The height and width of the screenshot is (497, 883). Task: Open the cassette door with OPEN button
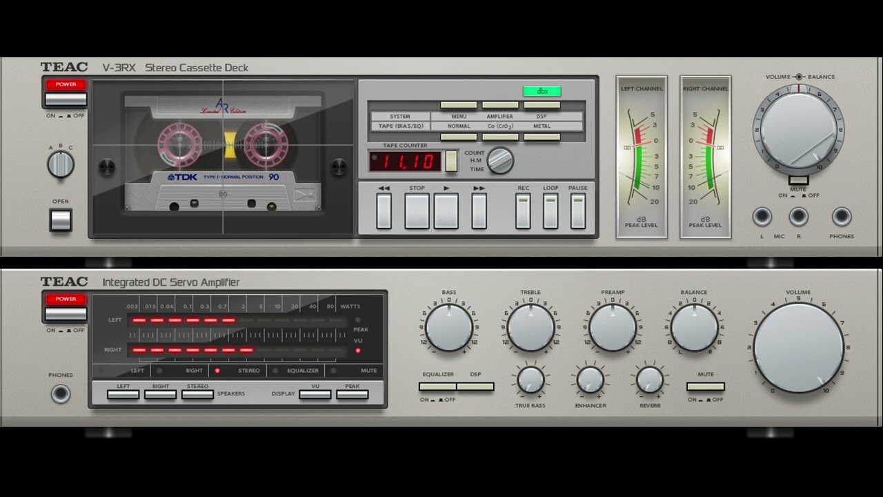(61, 220)
